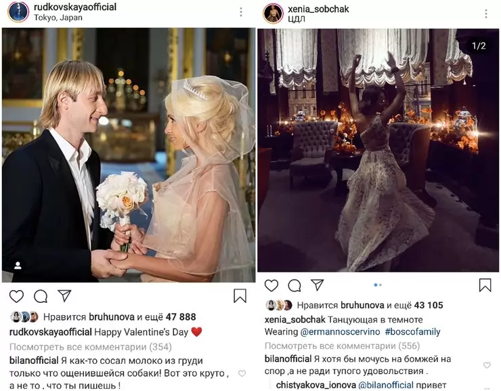Like the xenia_sobchak dancing post
Image resolution: width=501 pixels, height=391 pixels.
tap(271, 285)
